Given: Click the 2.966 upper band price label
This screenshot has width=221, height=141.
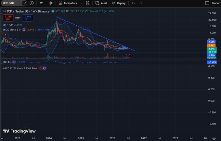Looking at the screenshot, I should pyautogui.click(x=211, y=42).
